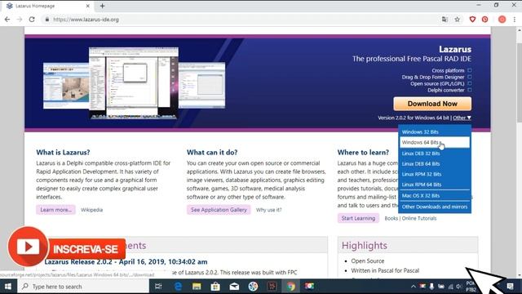Viewport: 522px width, 294px height.
Task: Open the Wikipedia link
Action: [x=91, y=210]
